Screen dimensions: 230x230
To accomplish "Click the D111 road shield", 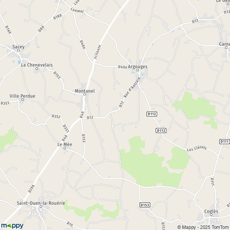I will pyautogui.click(x=224, y=141).
